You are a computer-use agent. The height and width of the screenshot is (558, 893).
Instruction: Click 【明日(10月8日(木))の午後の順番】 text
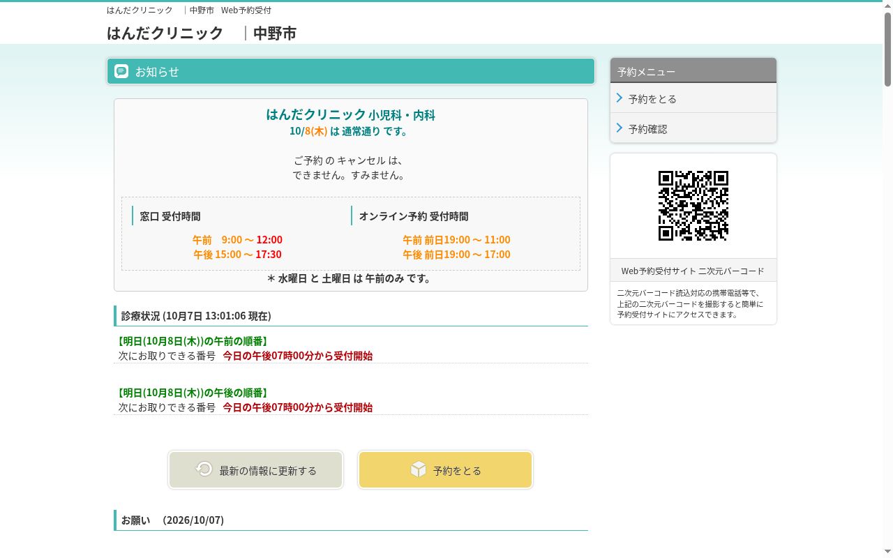[192, 392]
